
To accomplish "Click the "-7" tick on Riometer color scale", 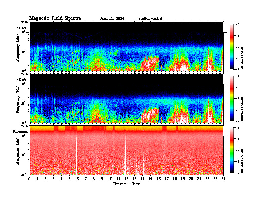I will 238,150.
